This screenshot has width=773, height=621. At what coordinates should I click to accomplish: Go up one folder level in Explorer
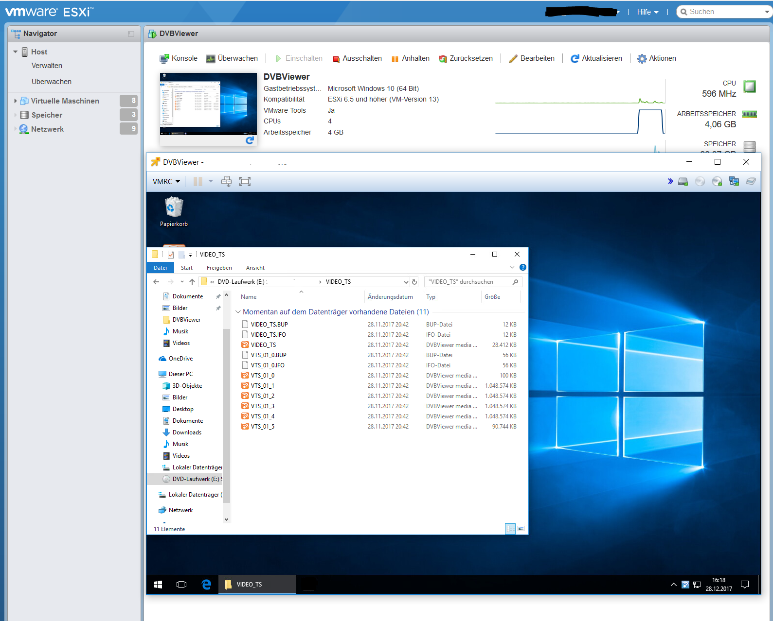click(192, 282)
